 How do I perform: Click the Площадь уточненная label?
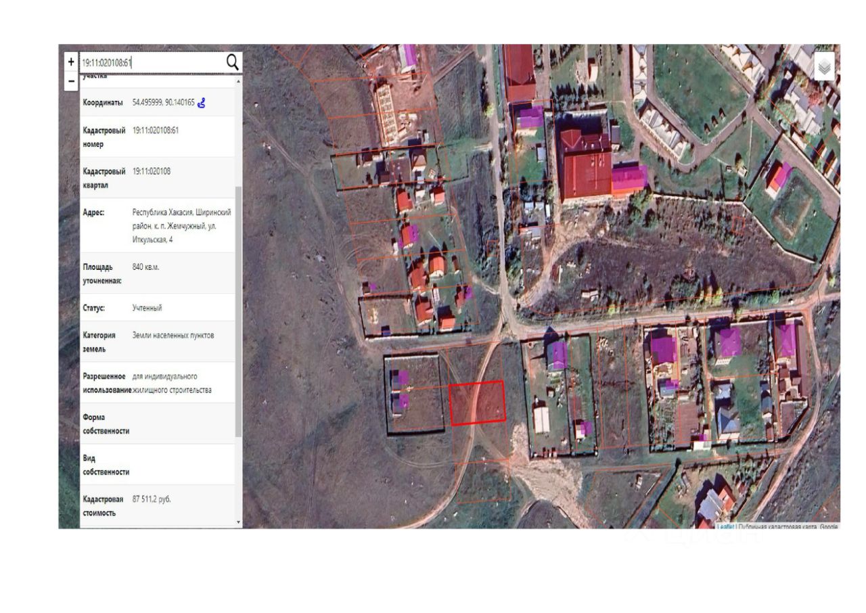tap(102, 273)
